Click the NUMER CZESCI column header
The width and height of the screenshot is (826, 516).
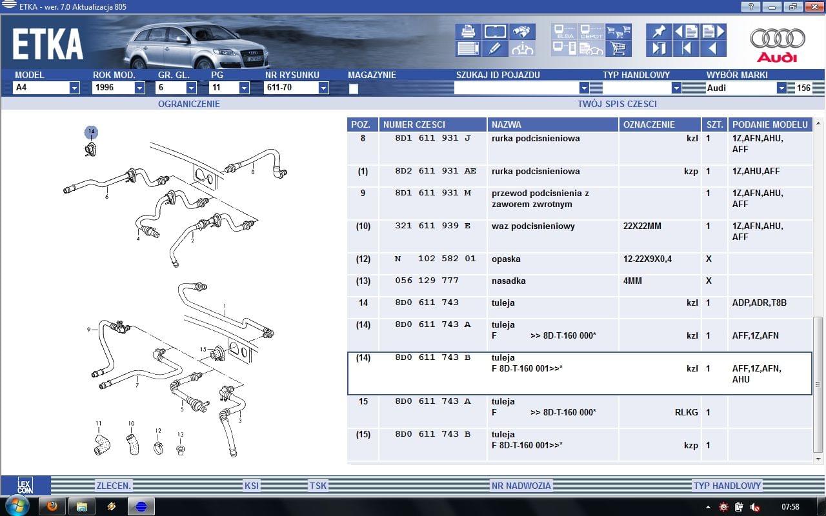coord(432,124)
